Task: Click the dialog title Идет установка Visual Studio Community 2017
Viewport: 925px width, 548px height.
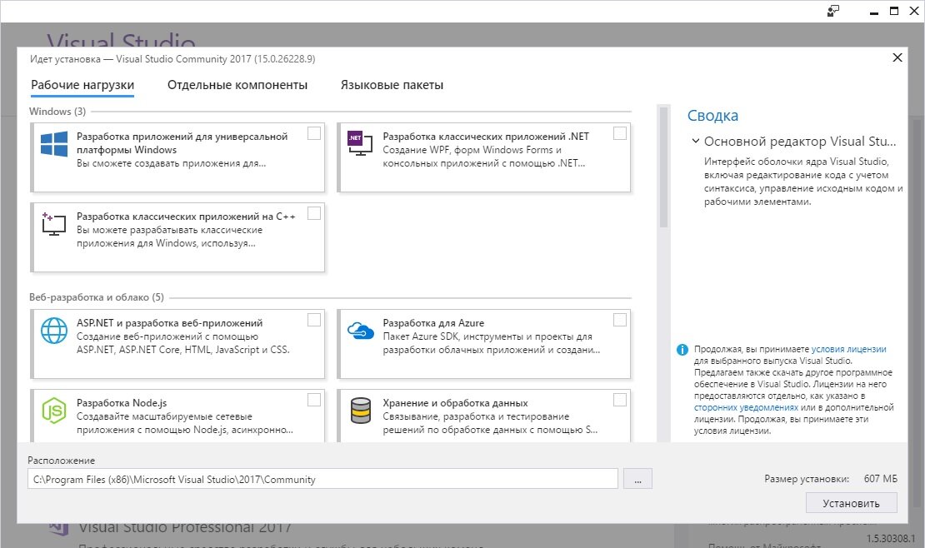Action: (172, 59)
